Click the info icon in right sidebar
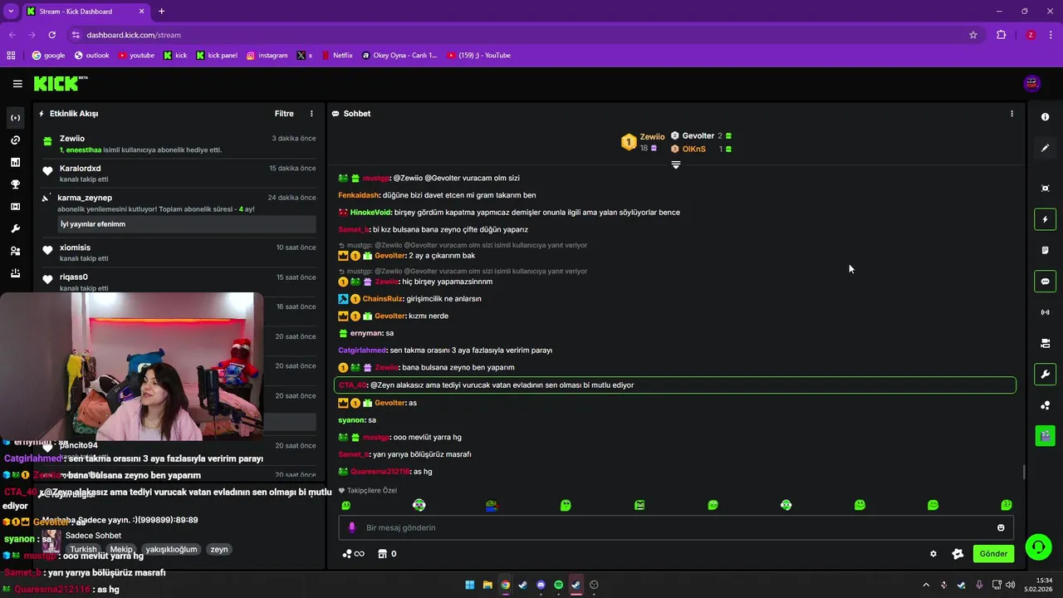Image resolution: width=1063 pixels, height=598 pixels. [1045, 117]
